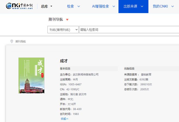Click the 创刊时间 1983 entry
The image size is (179, 122).
(x=69, y=114)
